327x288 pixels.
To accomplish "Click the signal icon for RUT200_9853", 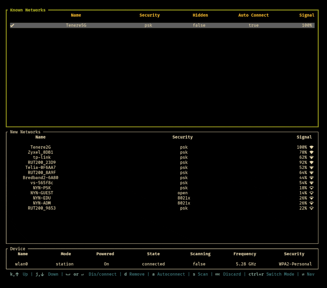I will coord(311,208).
